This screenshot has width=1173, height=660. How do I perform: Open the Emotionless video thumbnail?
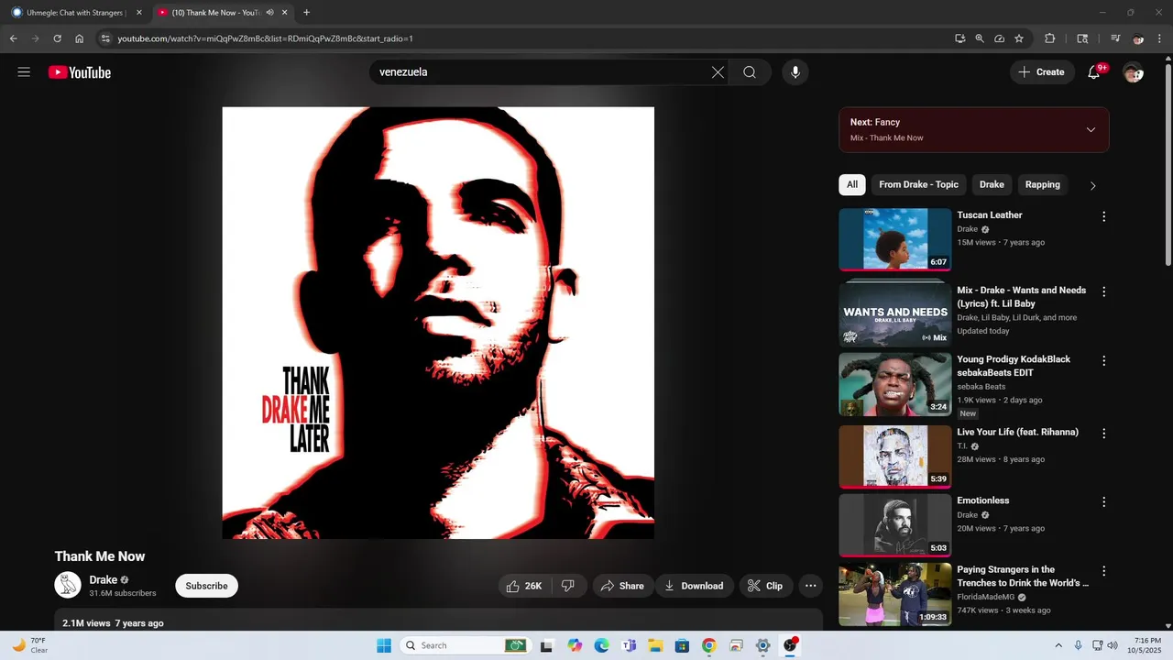[x=895, y=525]
